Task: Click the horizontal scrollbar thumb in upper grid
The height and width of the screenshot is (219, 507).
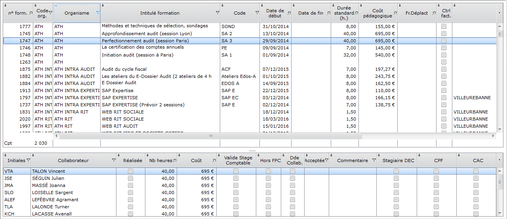Action: pos(211,136)
